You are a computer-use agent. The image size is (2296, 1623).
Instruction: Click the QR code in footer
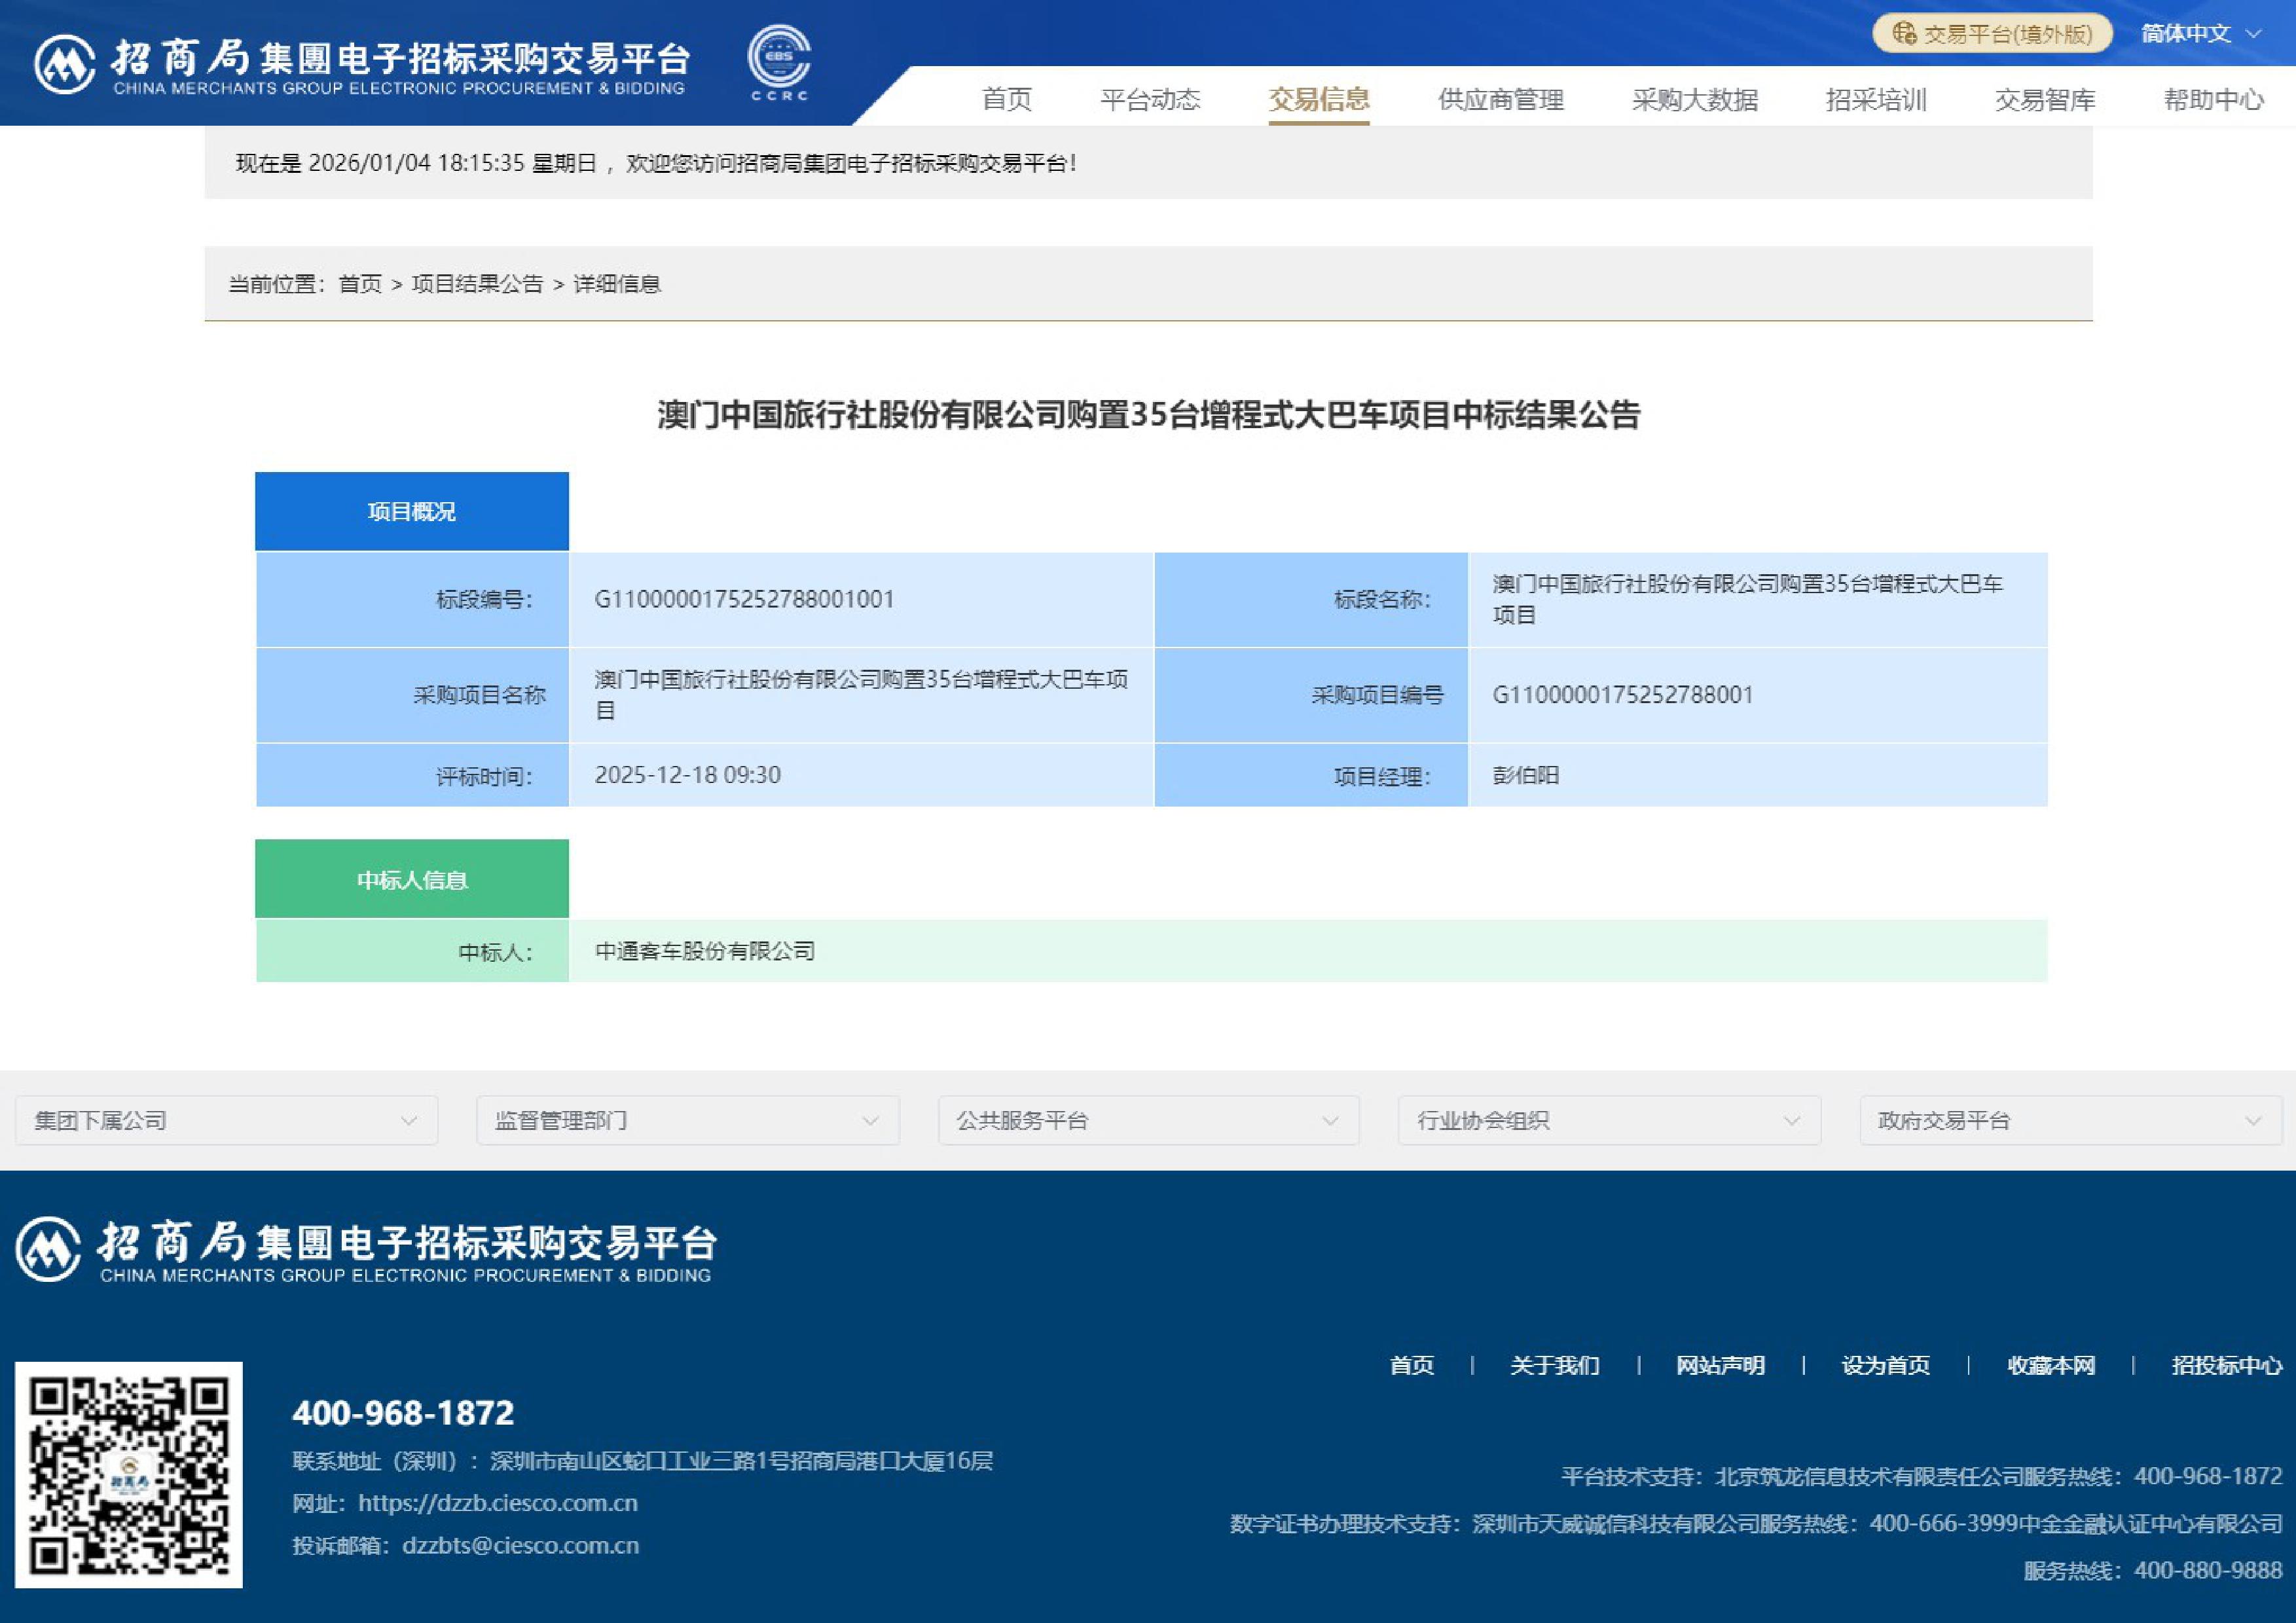tap(128, 1474)
